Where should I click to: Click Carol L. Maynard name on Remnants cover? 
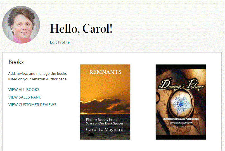[x=105, y=129]
